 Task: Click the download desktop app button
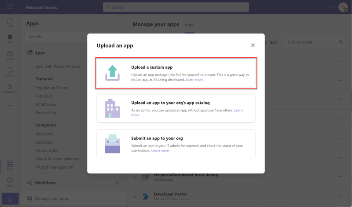(10, 199)
